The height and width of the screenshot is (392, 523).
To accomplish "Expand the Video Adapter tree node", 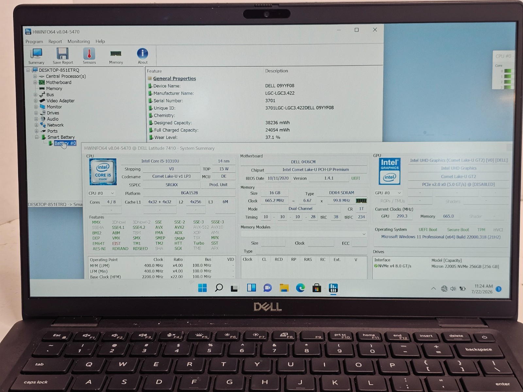I will coord(36,101).
